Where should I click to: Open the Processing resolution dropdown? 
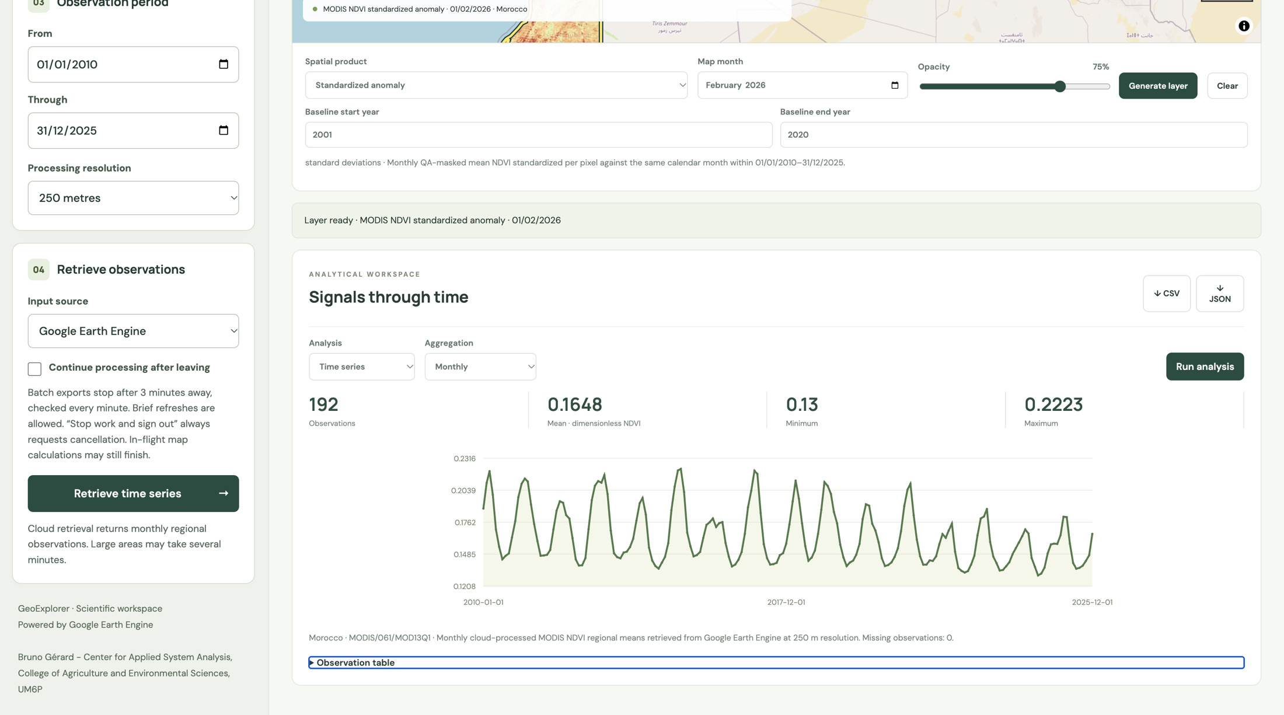(133, 198)
